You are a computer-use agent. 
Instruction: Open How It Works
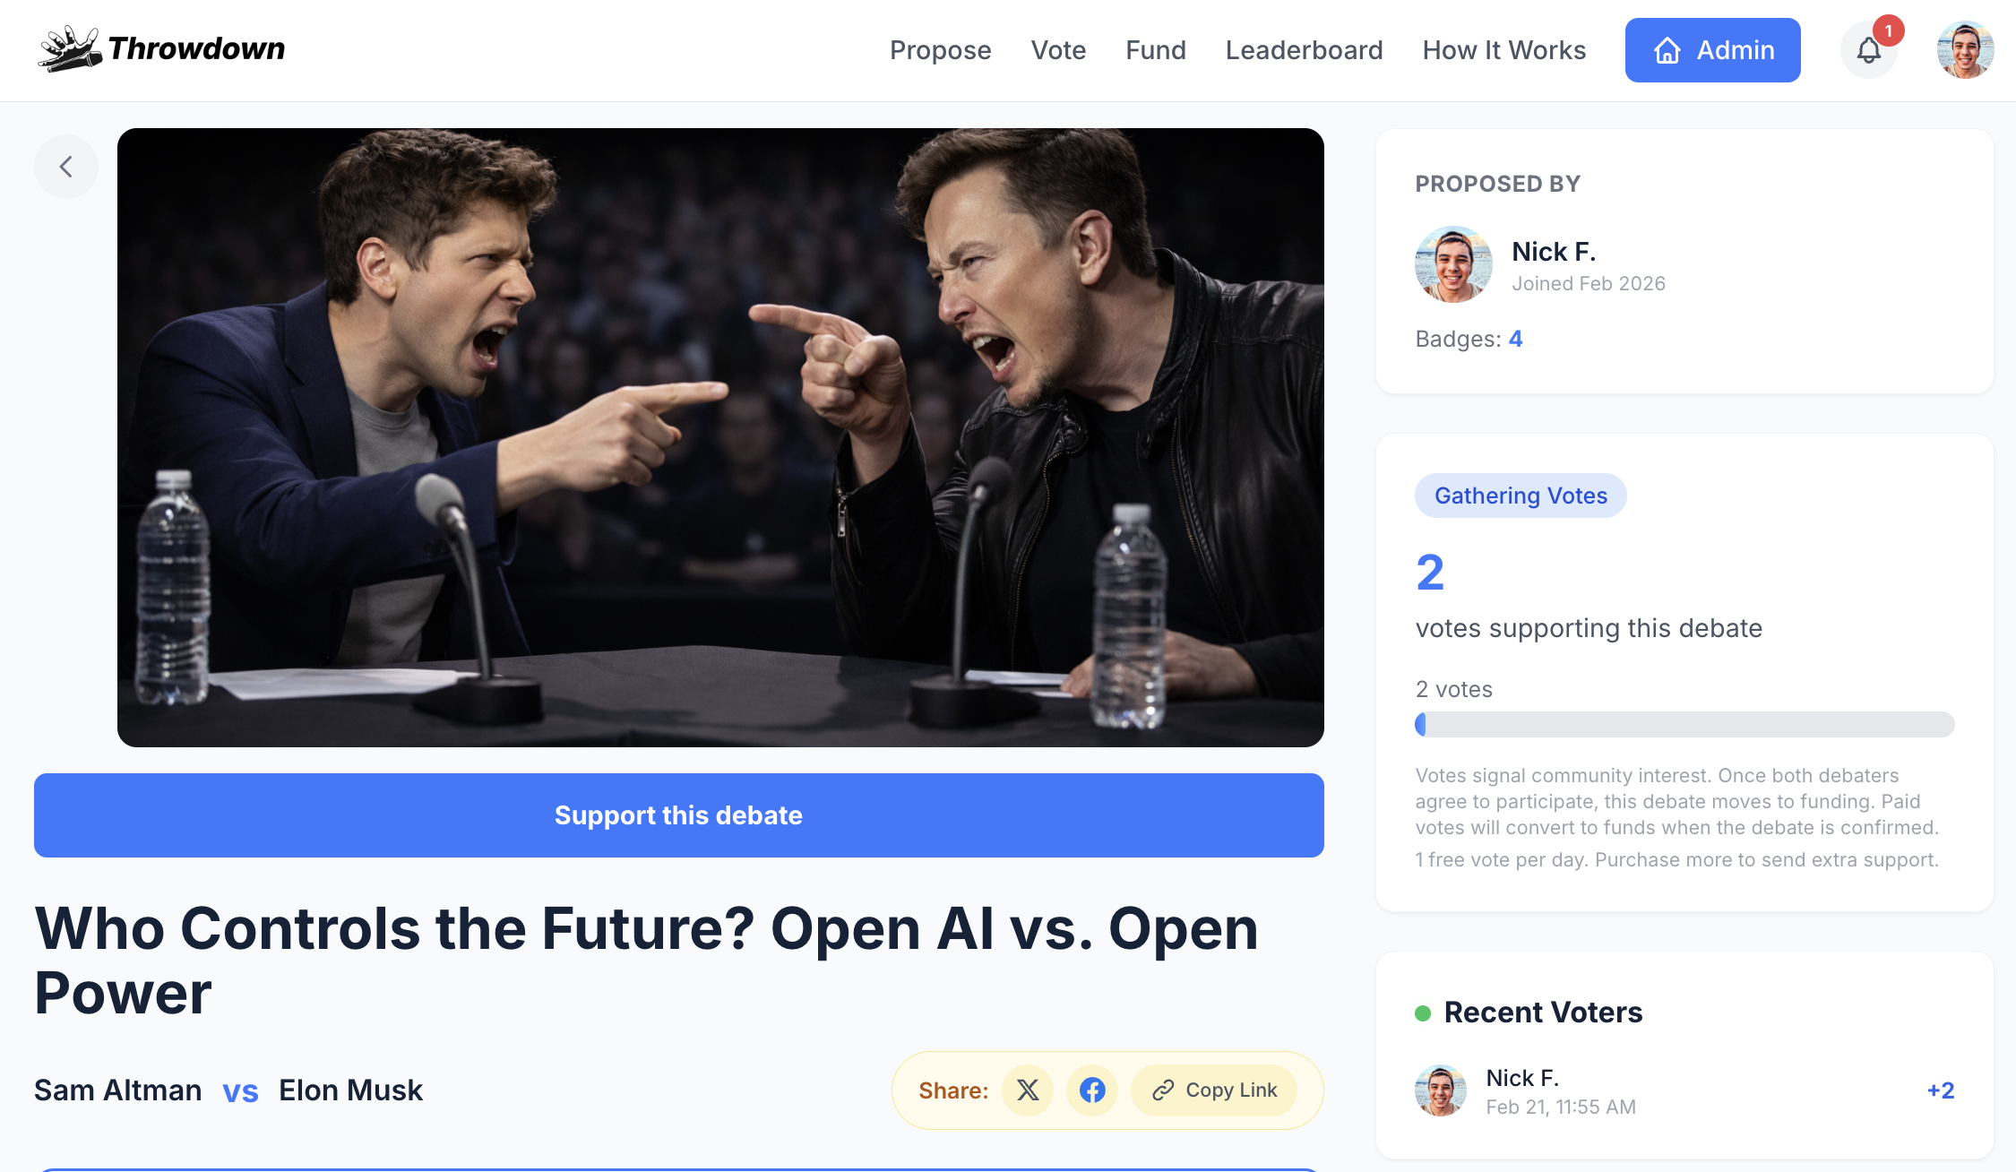tap(1504, 50)
